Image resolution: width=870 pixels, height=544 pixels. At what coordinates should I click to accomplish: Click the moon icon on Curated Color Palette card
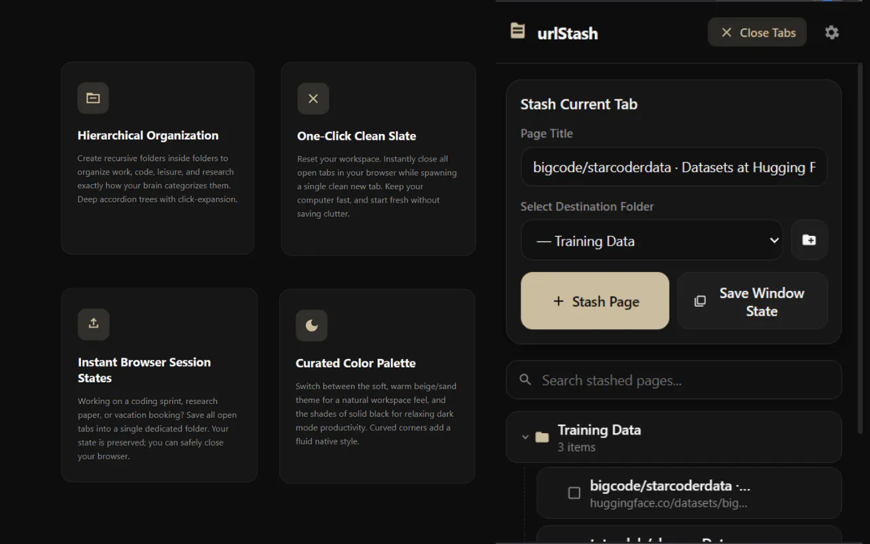click(311, 326)
